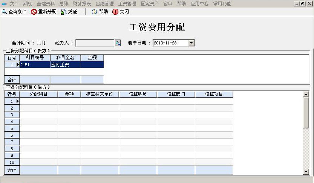Click the 经办人 input field
This screenshot has width=314, height=183.
(x=95, y=43)
